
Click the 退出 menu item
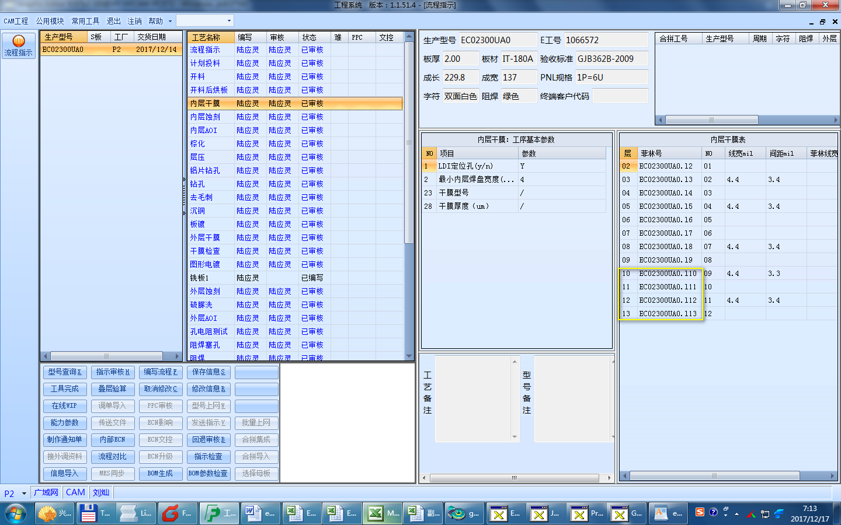(113, 21)
